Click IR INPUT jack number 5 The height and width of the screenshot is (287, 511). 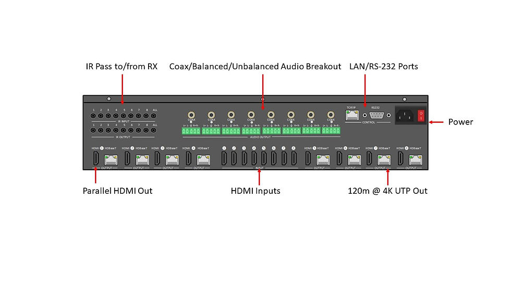(x=123, y=116)
